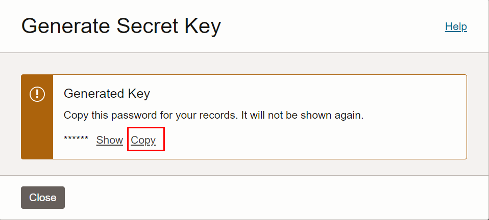This screenshot has width=489, height=220.
Task: Close the Generate Secret Key dialog
Action: click(43, 198)
